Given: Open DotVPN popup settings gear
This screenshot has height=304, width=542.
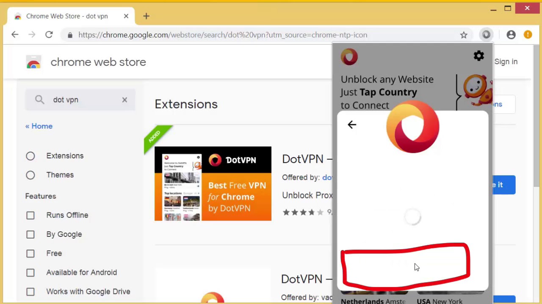Looking at the screenshot, I should point(478,56).
